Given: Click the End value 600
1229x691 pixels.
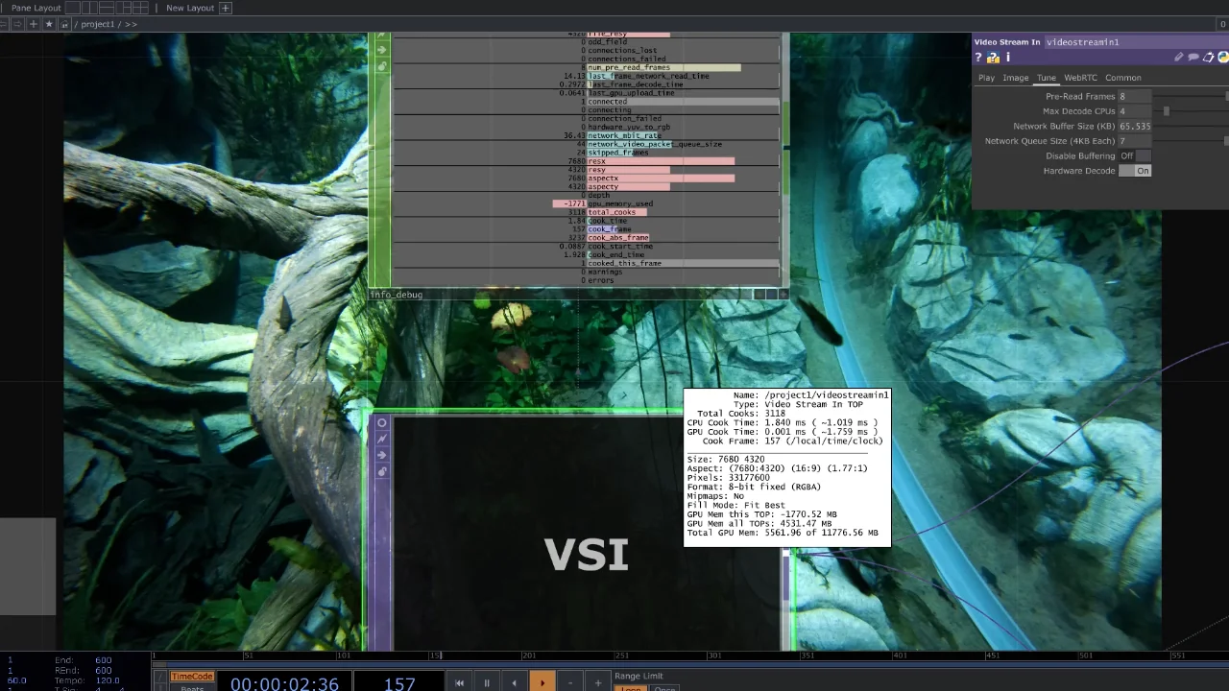Looking at the screenshot, I should (103, 660).
